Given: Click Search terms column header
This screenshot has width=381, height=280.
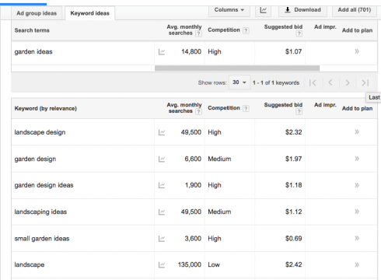Looking at the screenshot, I should coord(32,30).
